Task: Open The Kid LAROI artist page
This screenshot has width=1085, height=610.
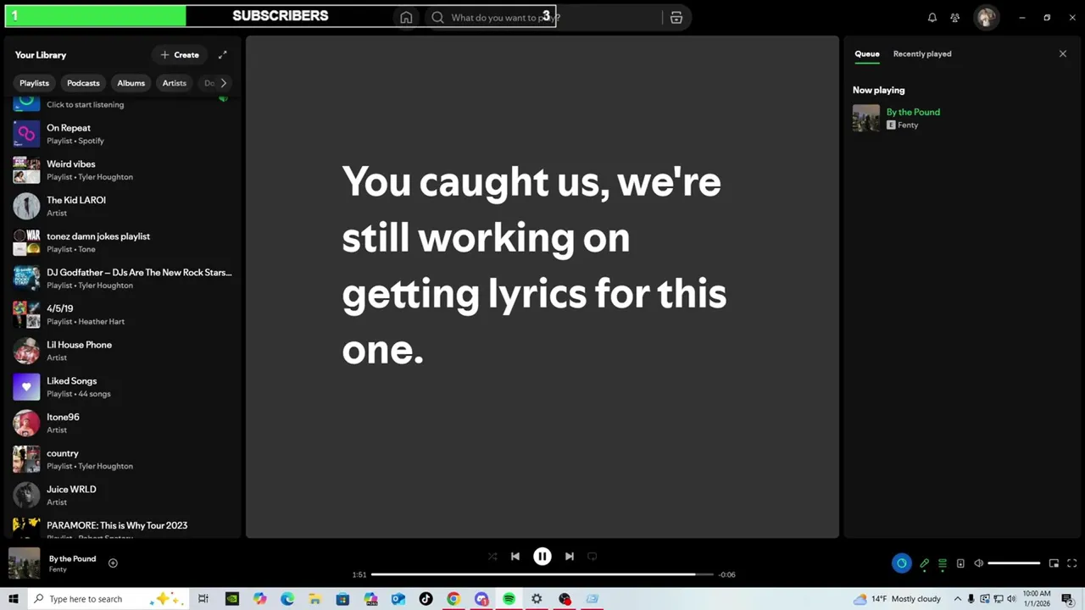Action: 123,206
